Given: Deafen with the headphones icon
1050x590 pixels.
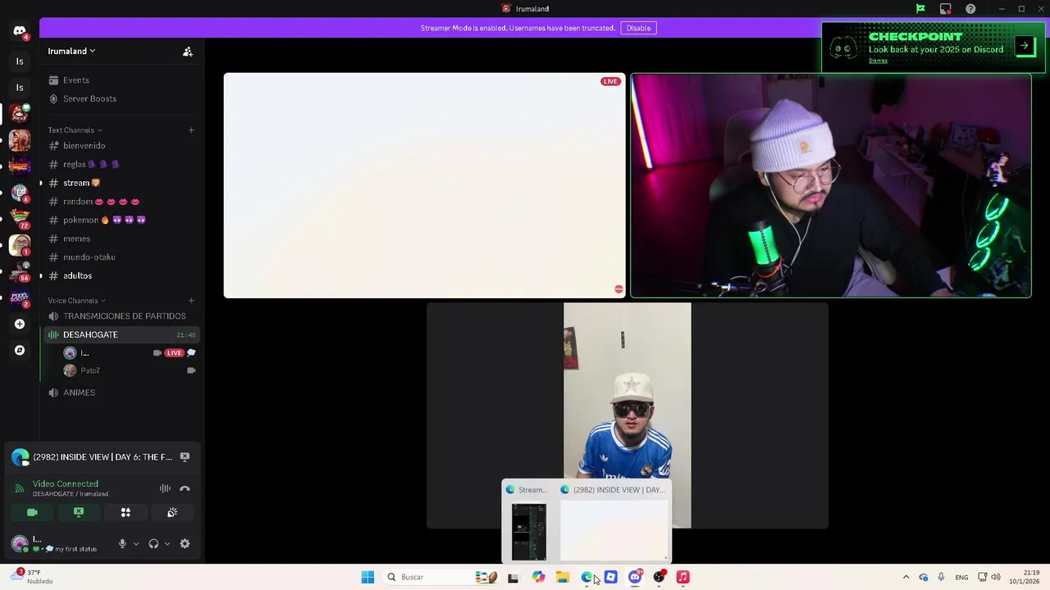Looking at the screenshot, I should point(153,543).
